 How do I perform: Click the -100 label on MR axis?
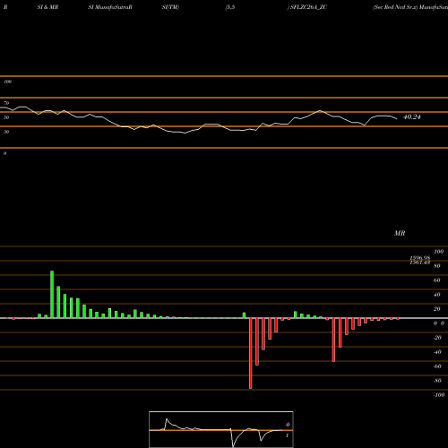pos(439,395)
